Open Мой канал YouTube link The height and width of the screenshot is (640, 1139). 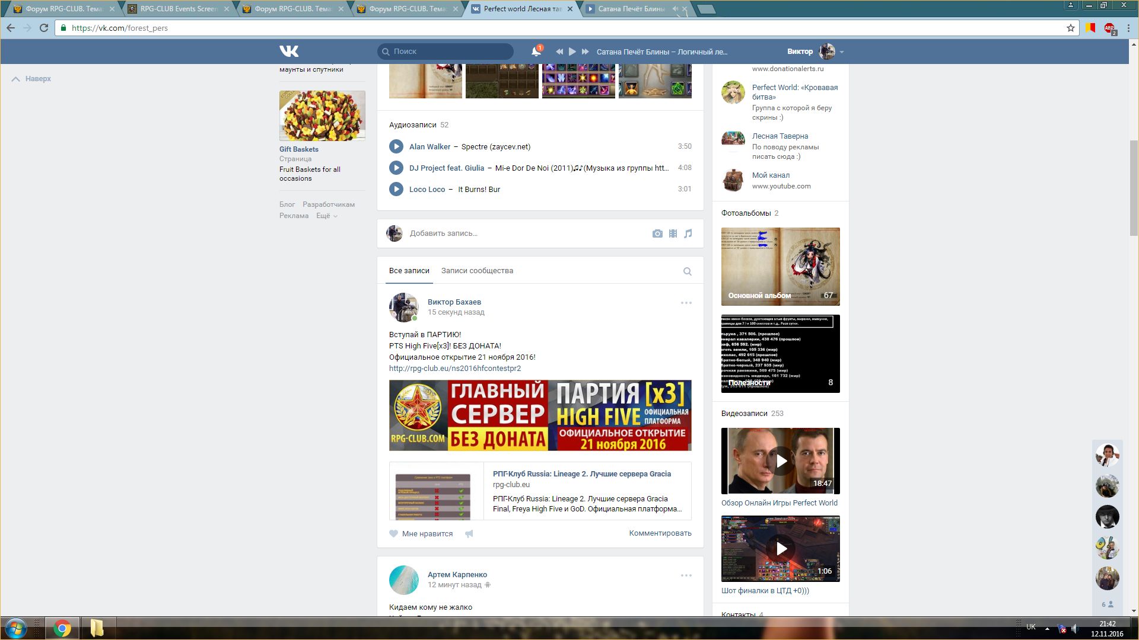pyautogui.click(x=771, y=175)
